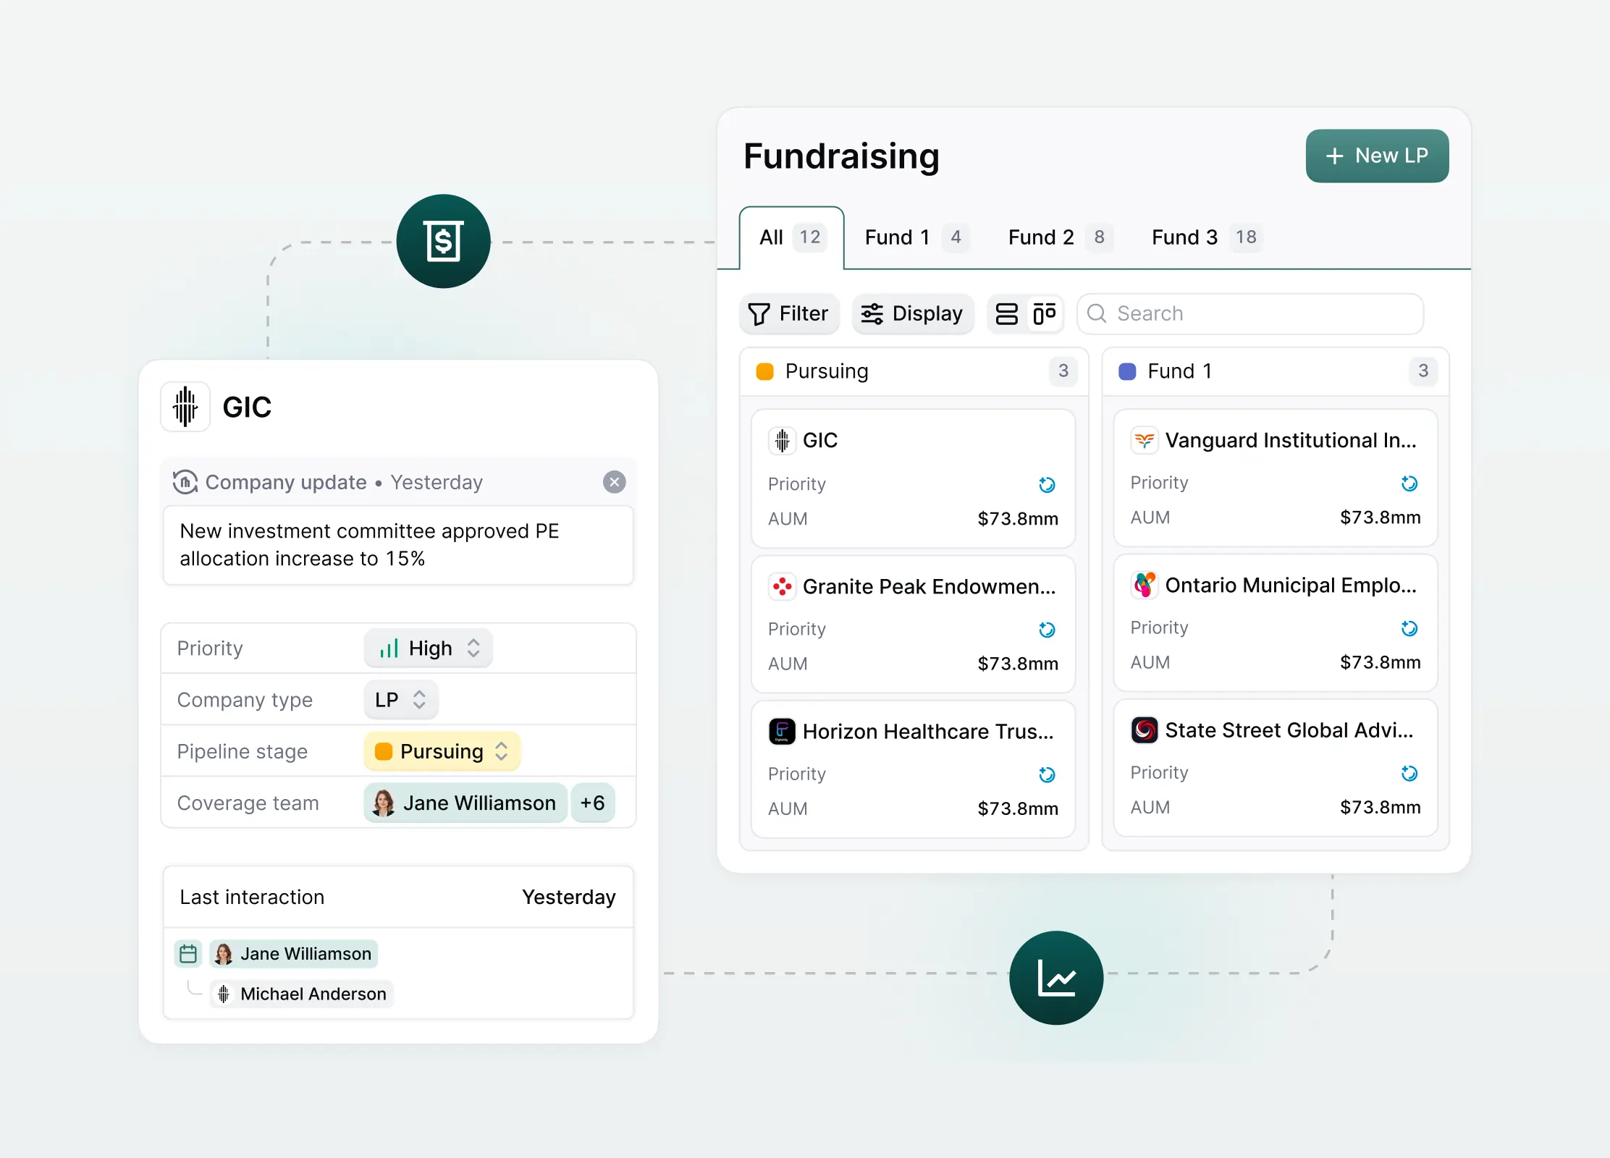Switch to list view layout icon

(x=1006, y=313)
